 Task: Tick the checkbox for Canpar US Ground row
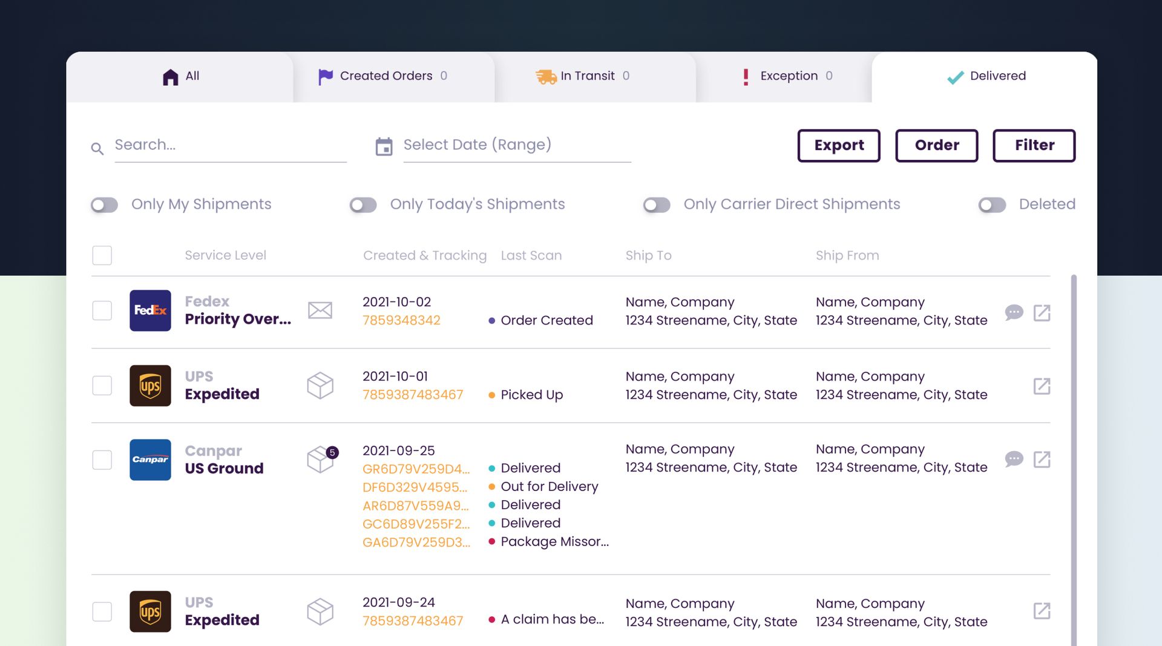point(102,460)
